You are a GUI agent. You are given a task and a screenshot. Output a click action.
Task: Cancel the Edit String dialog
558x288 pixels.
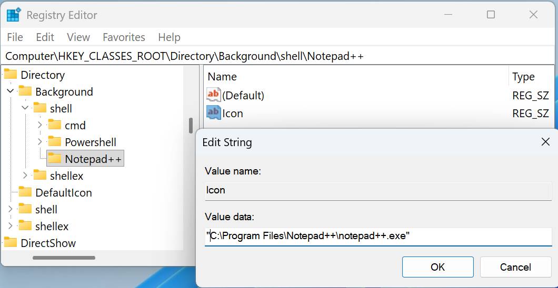[x=516, y=266]
